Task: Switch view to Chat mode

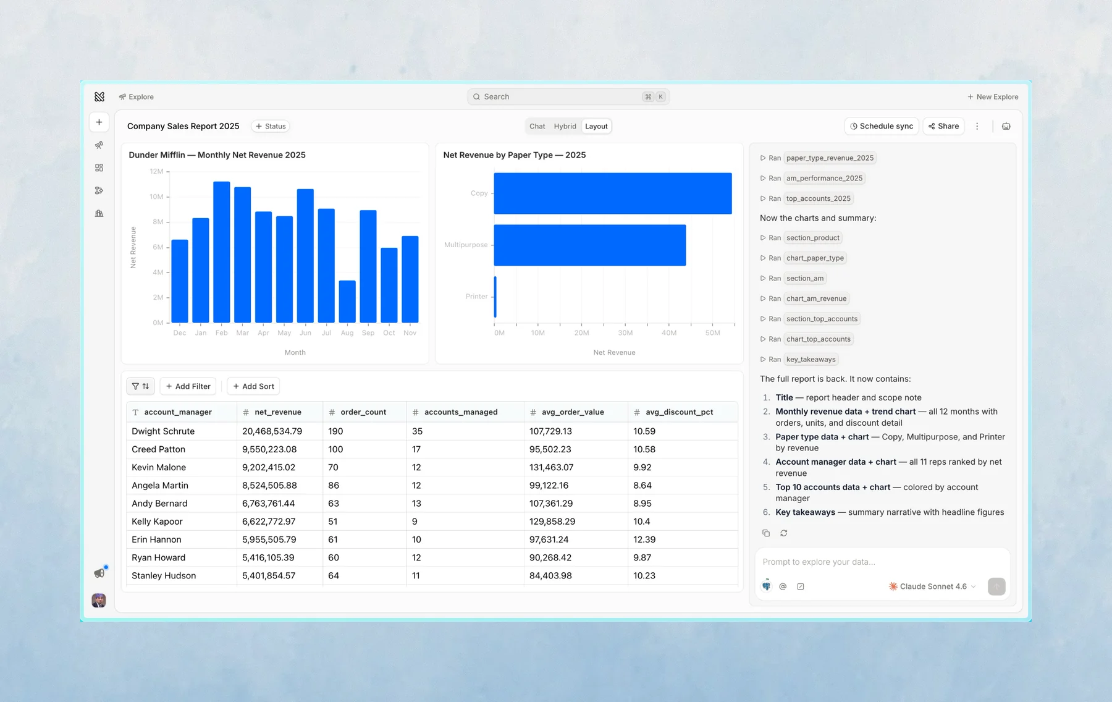Action: pyautogui.click(x=537, y=126)
